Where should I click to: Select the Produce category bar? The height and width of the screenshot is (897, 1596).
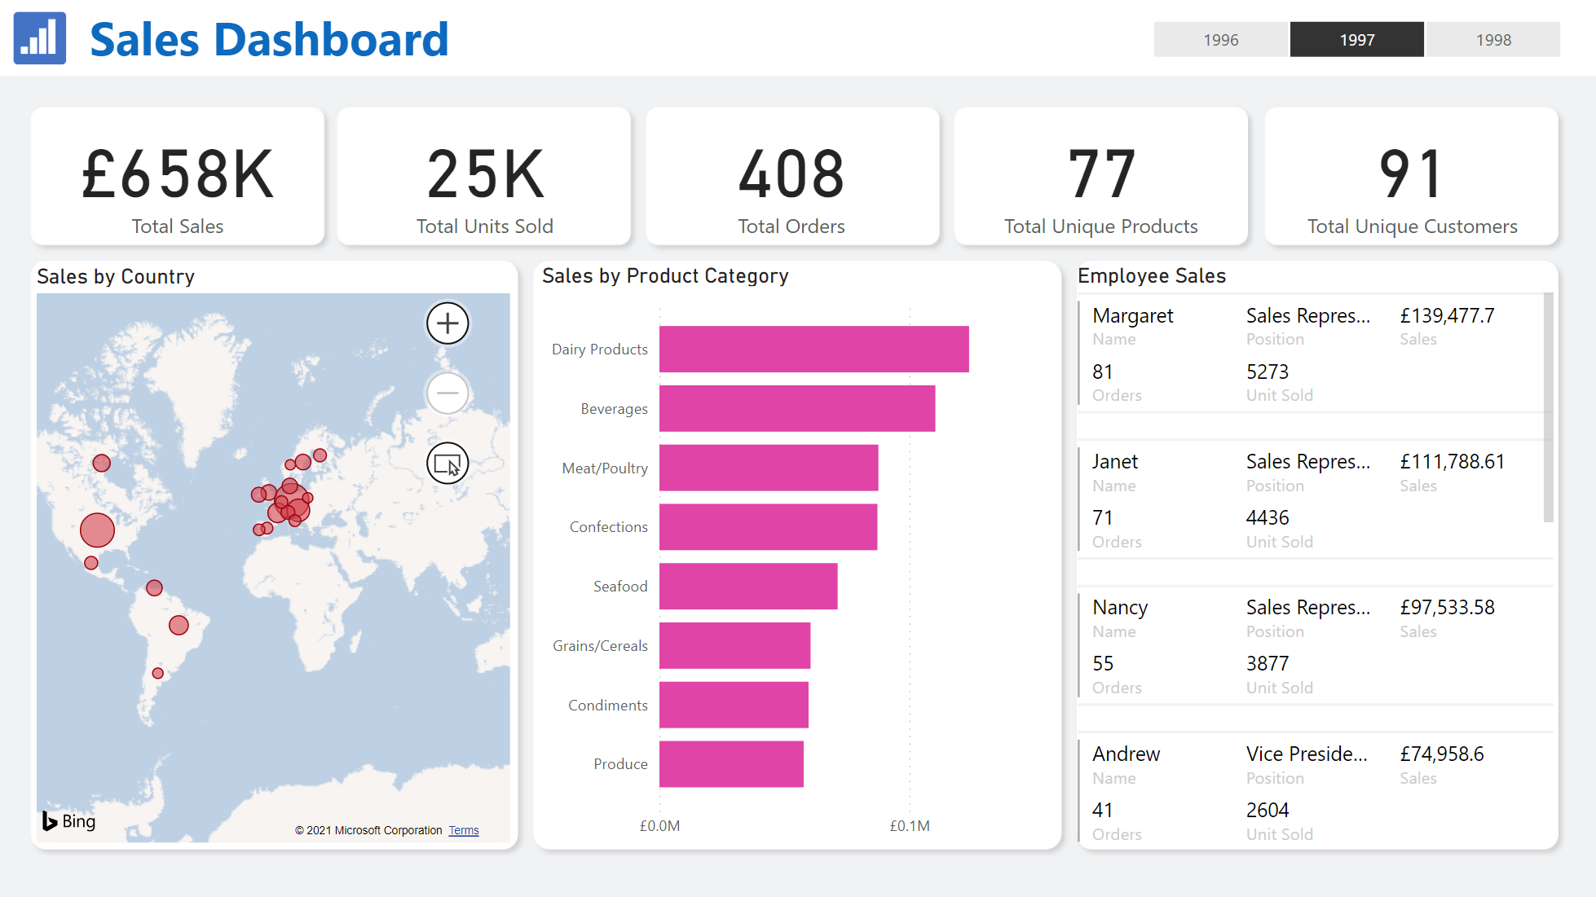(x=730, y=764)
